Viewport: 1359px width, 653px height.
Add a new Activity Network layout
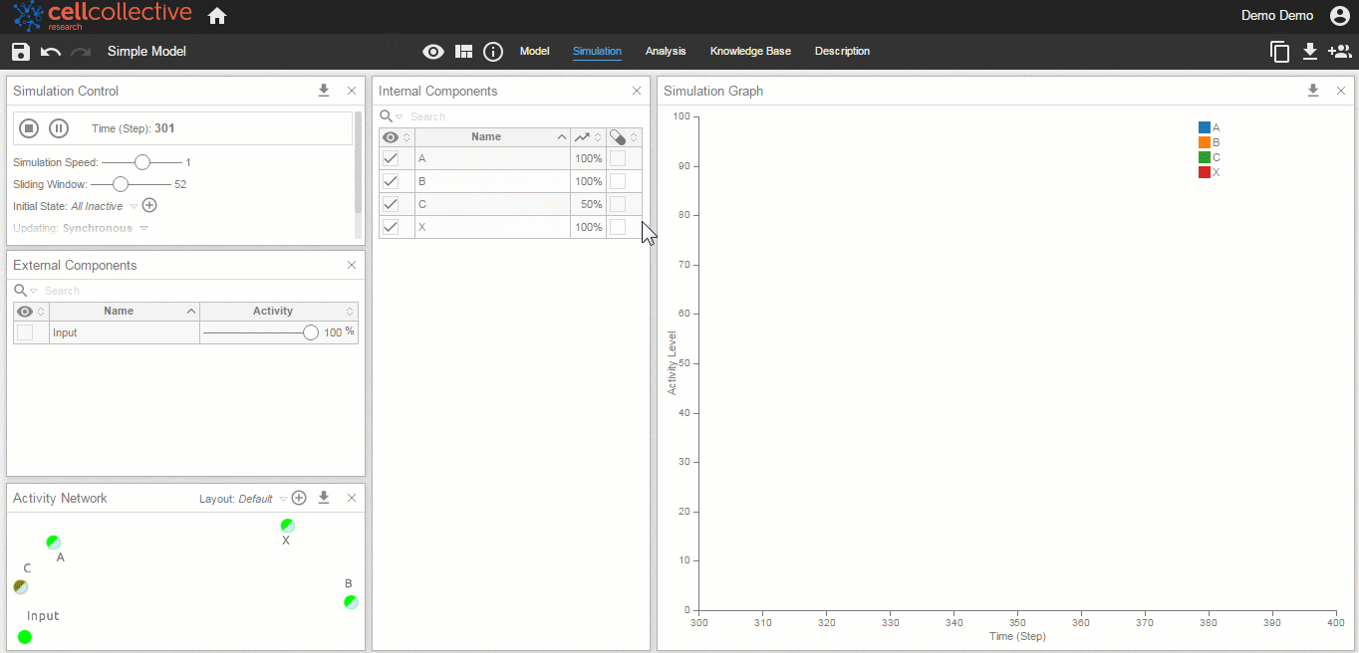[299, 498]
